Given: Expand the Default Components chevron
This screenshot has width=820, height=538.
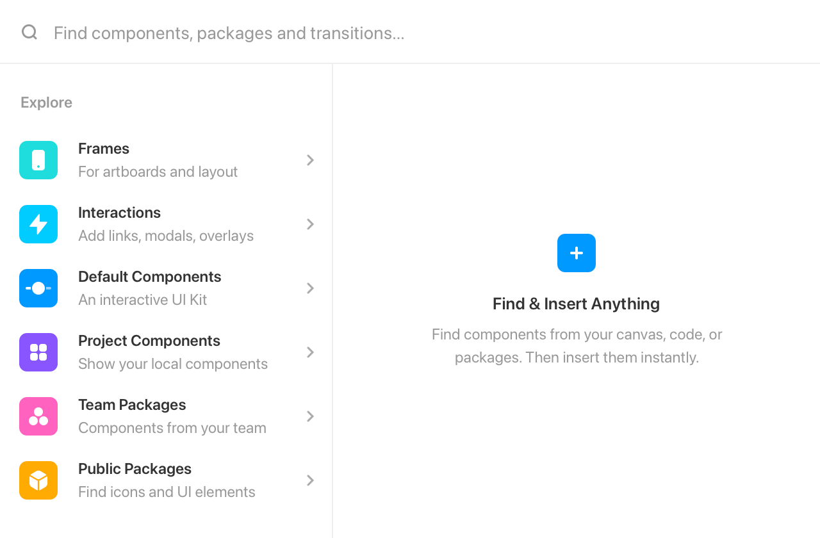Looking at the screenshot, I should [310, 288].
